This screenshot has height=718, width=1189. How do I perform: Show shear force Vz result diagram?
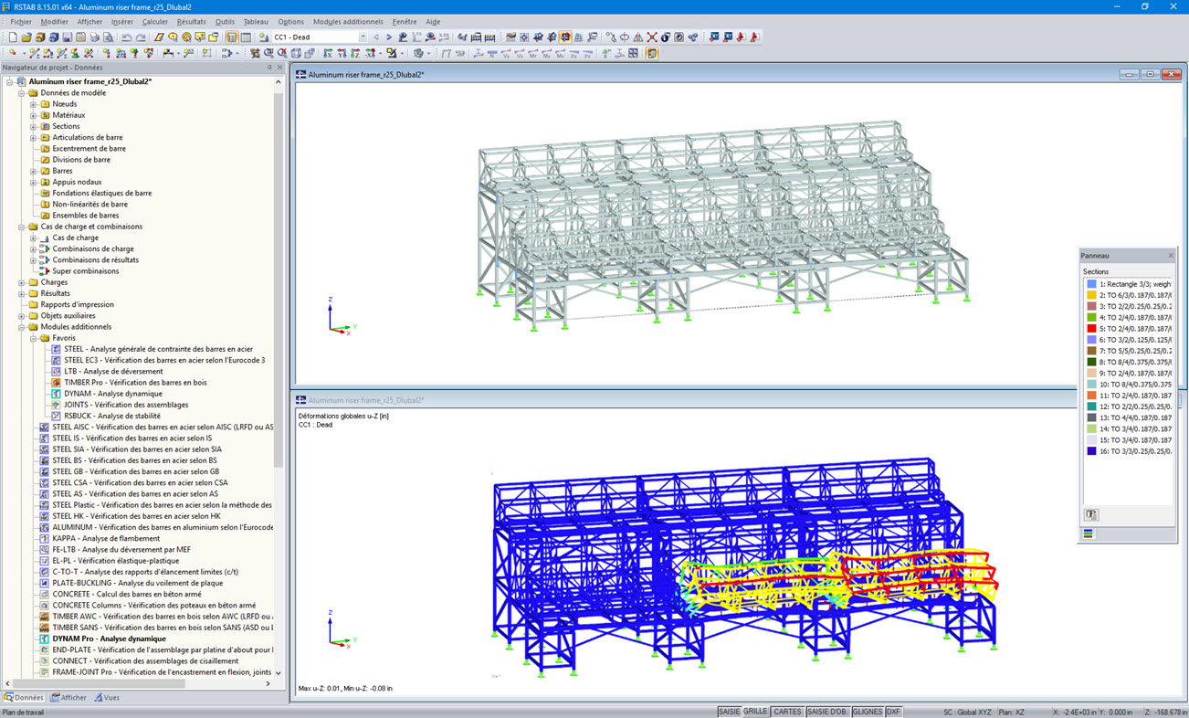520,53
